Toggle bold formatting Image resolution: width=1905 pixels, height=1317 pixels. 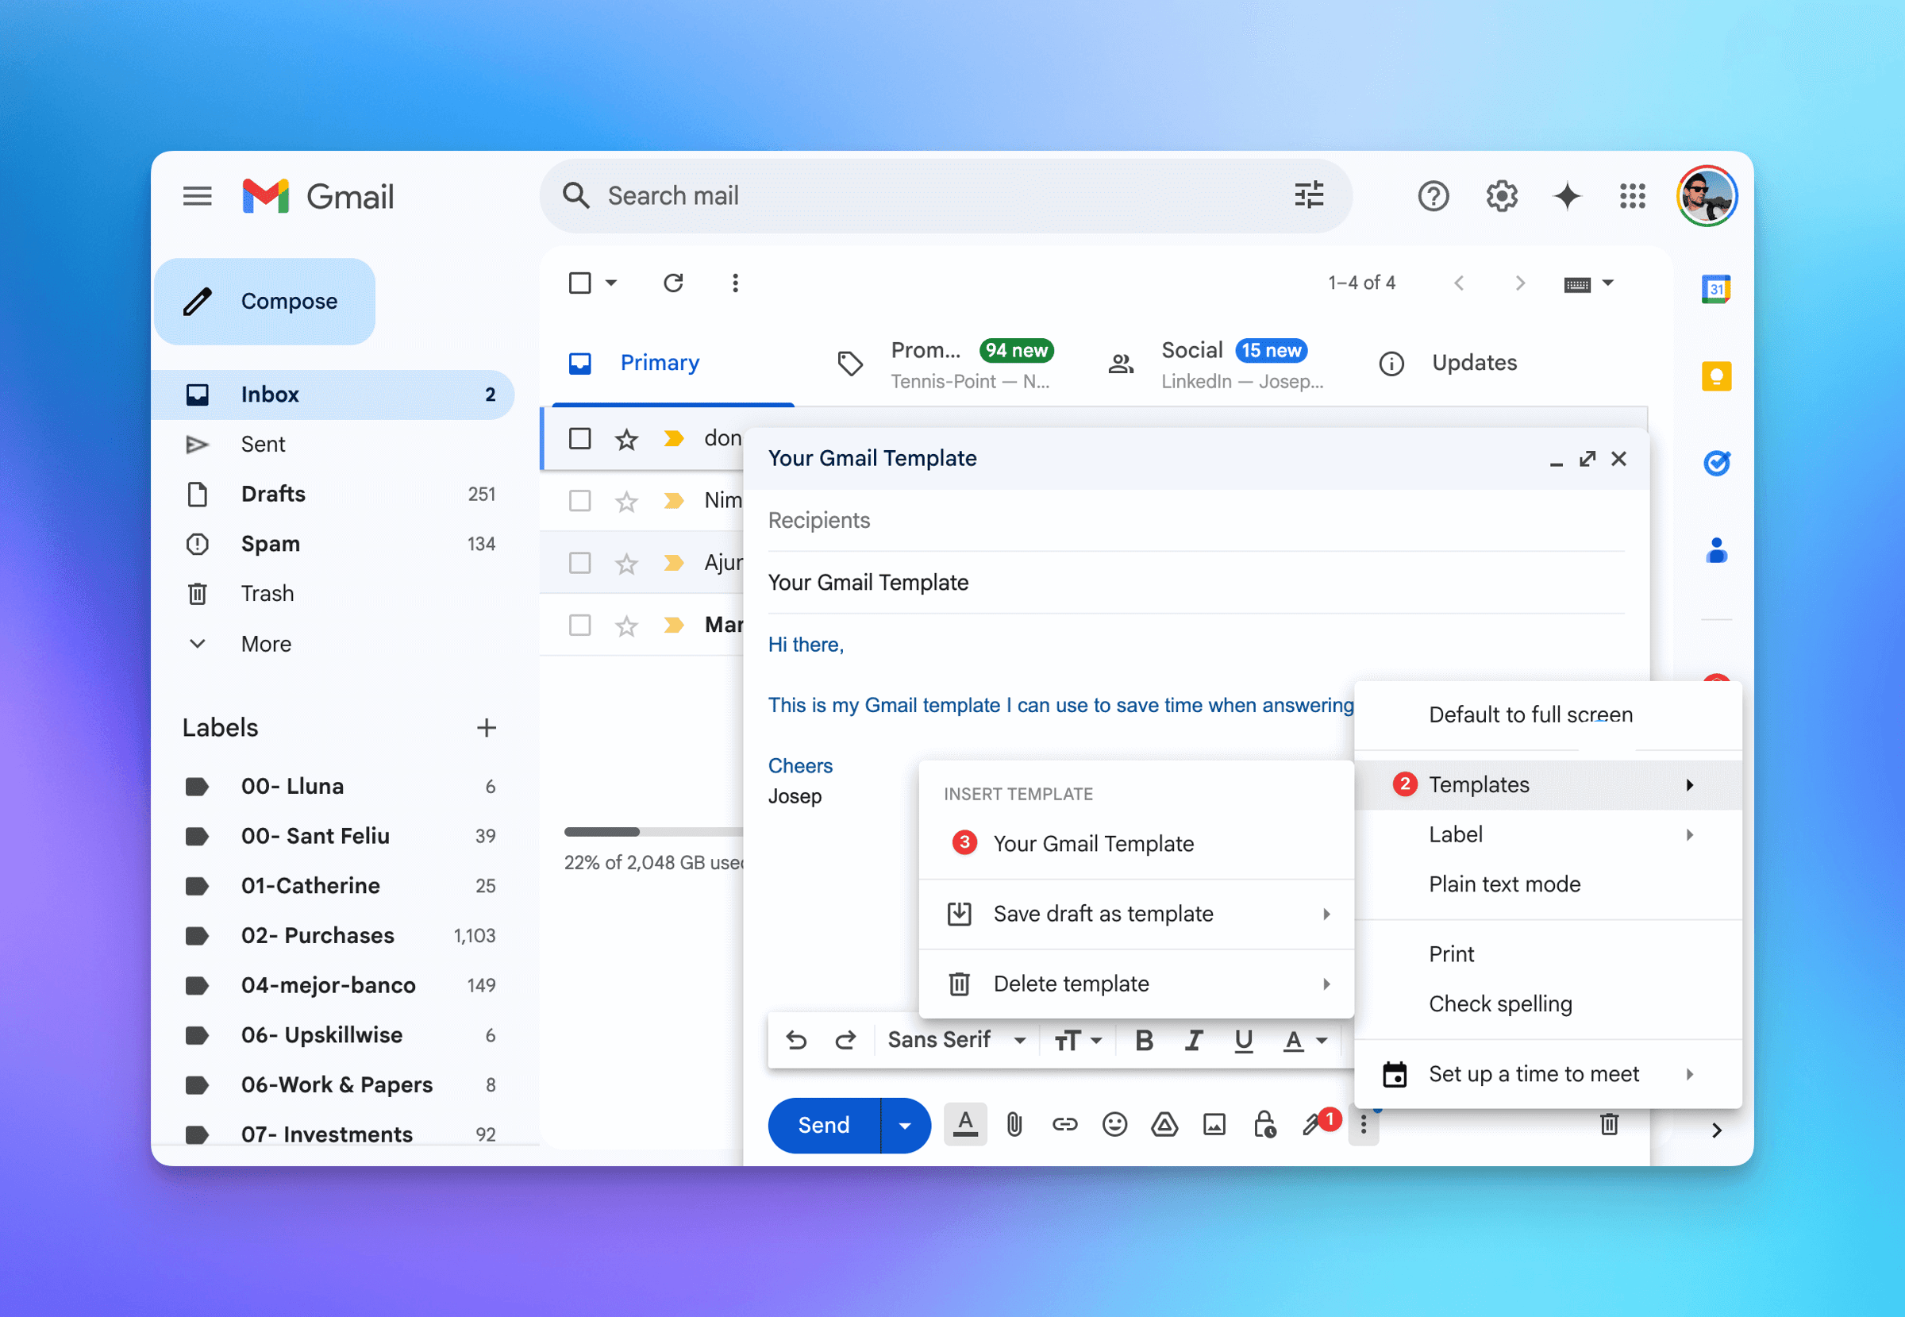(x=1144, y=1041)
